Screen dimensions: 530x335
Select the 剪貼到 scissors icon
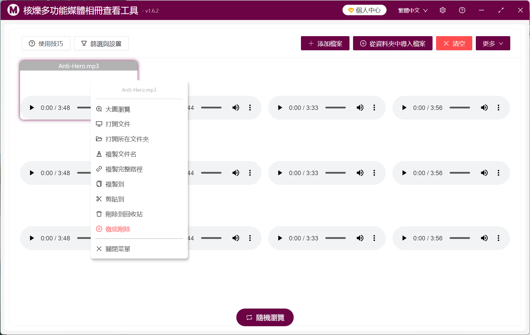pyautogui.click(x=99, y=199)
